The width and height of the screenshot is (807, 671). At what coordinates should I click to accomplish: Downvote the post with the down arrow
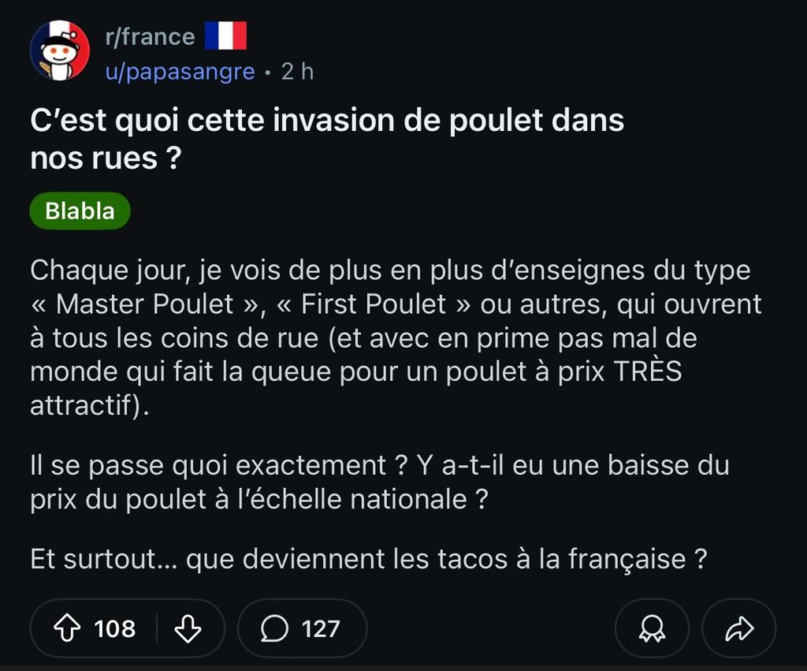click(x=188, y=628)
